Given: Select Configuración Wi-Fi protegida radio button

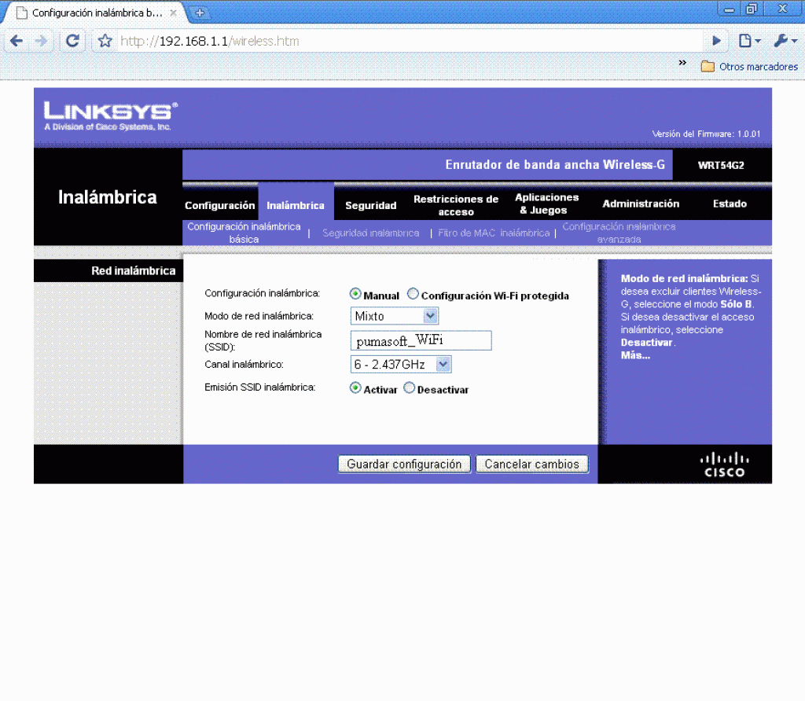Looking at the screenshot, I should click(414, 295).
